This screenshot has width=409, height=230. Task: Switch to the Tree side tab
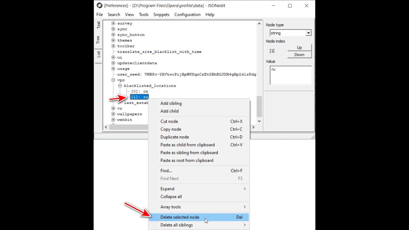(98, 40)
